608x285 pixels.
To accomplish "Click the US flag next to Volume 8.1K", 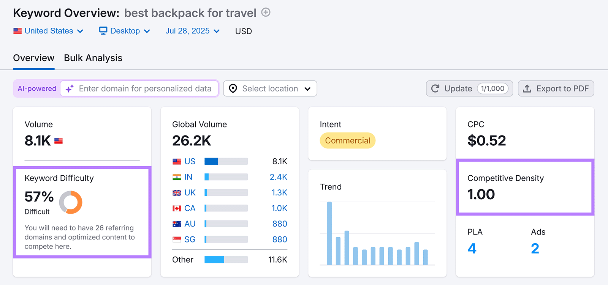I will pyautogui.click(x=59, y=141).
